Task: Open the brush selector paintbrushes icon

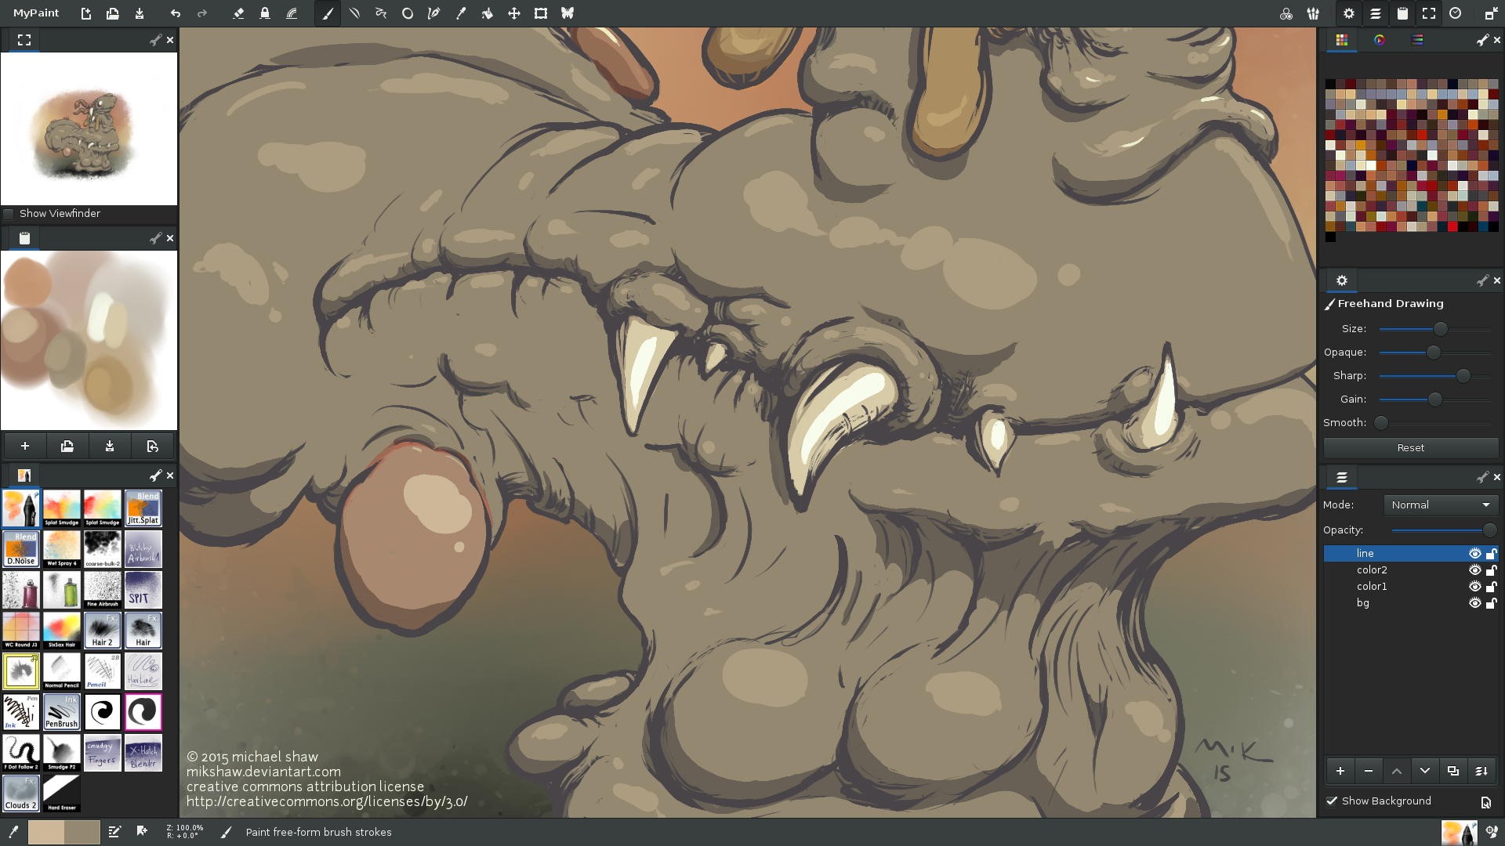Action: pos(1313,13)
